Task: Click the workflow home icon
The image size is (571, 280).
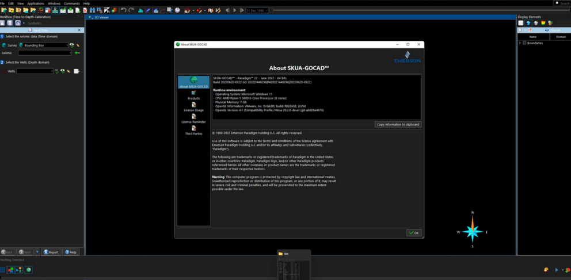Action: click(x=18, y=23)
